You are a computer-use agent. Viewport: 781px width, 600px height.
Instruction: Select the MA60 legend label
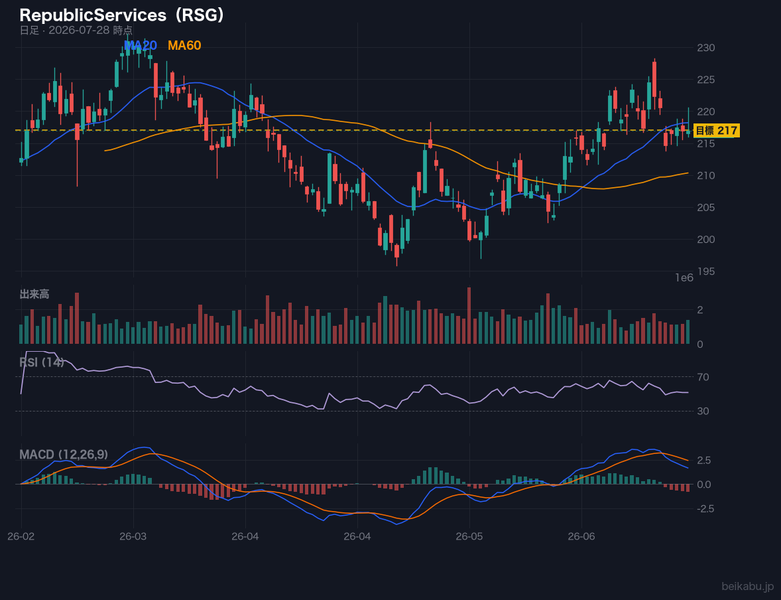[x=184, y=45]
